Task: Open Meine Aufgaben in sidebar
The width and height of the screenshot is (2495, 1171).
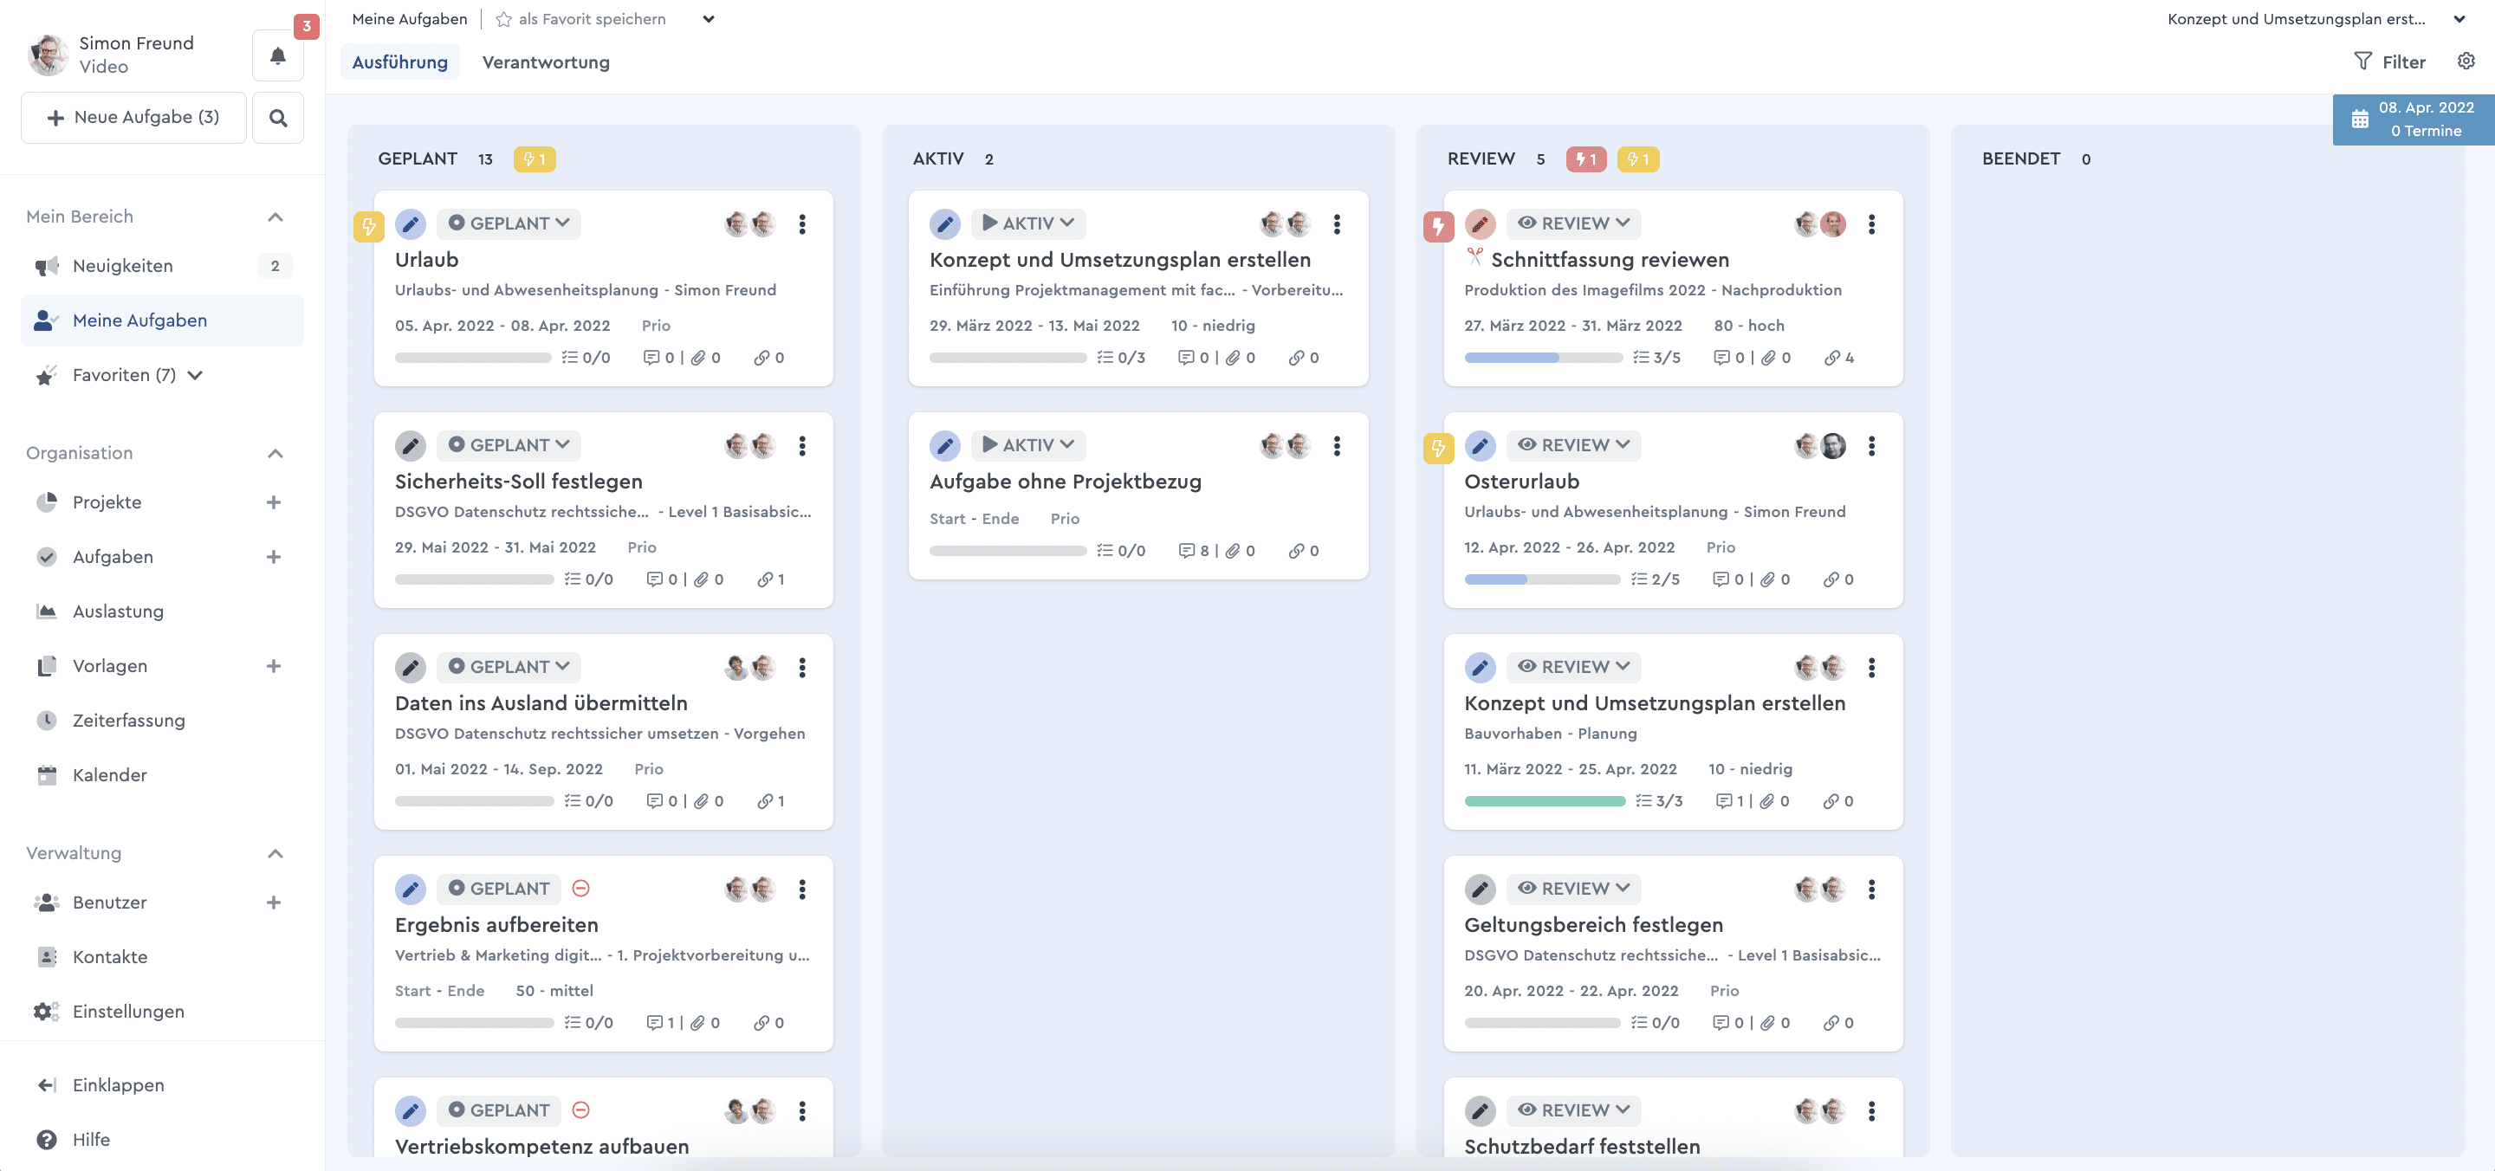Action: (162, 320)
